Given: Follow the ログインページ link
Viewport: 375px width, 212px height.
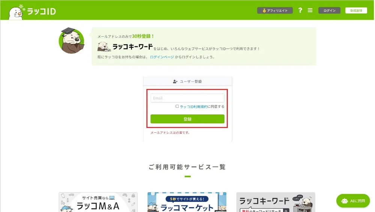Looking at the screenshot, I should click(x=162, y=57).
